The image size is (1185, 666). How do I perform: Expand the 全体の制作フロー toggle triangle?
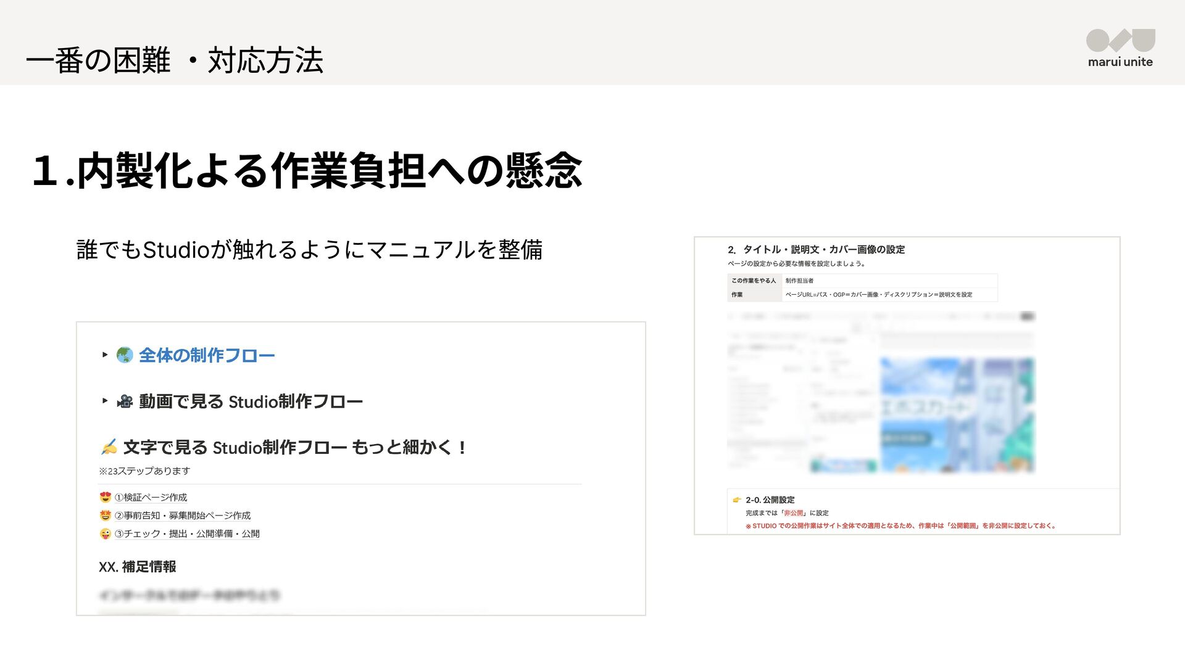pos(105,355)
